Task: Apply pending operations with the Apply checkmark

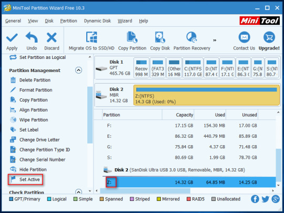Action: (12, 42)
